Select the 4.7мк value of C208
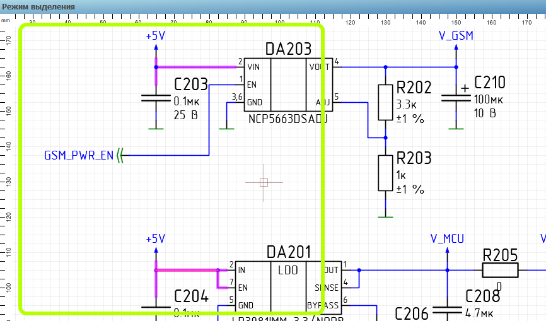Image resolution: width=546 pixels, height=321 pixels. [x=480, y=313]
